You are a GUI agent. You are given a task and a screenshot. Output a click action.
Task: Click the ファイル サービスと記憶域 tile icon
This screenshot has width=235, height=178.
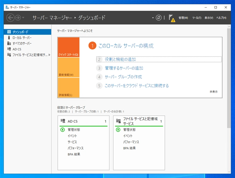tap(119, 121)
